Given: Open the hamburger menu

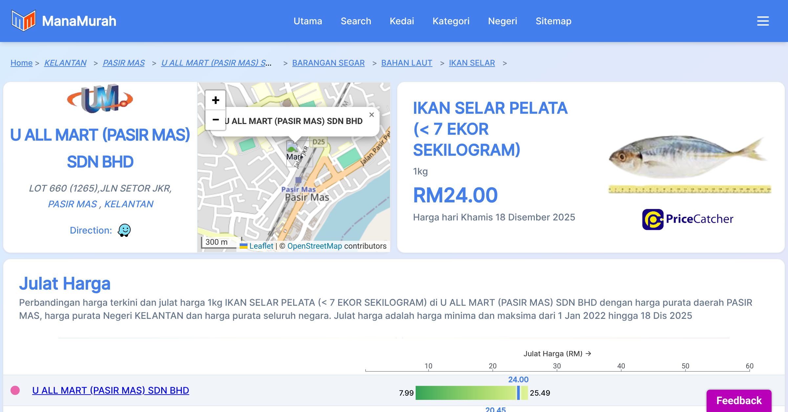Looking at the screenshot, I should [x=763, y=21].
